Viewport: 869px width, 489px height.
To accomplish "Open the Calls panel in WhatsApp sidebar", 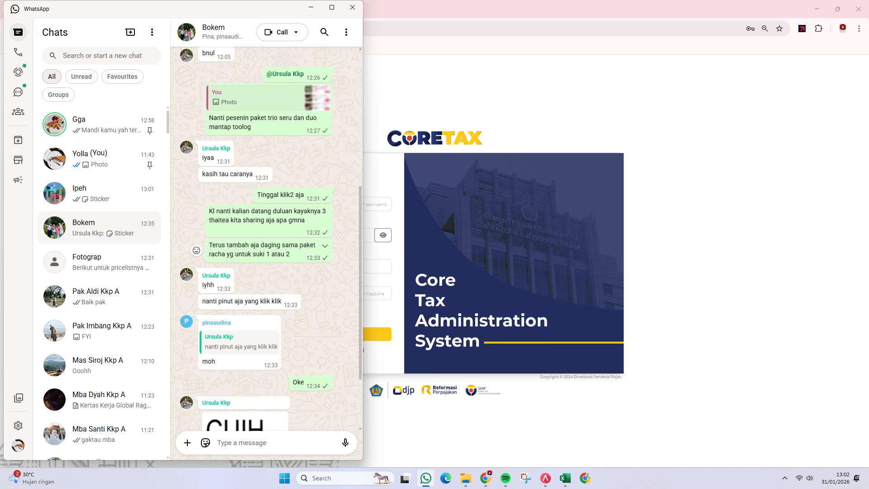I will 18,52.
